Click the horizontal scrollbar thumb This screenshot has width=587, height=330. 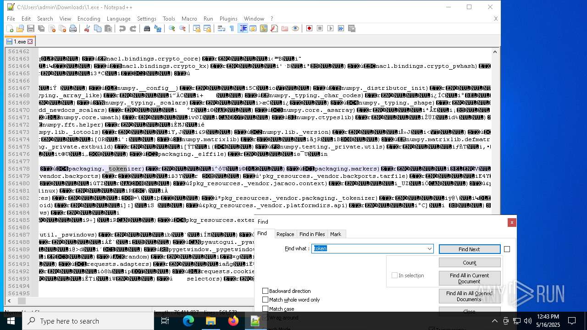(x=22, y=301)
